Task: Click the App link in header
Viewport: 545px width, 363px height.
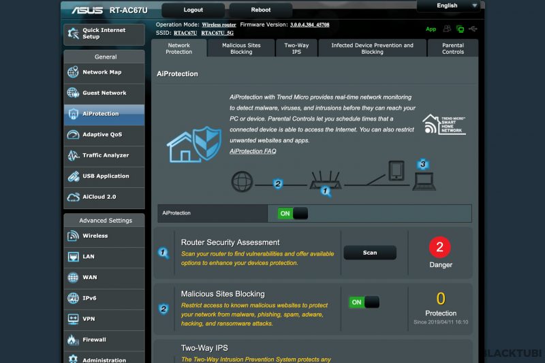Action: [x=431, y=29]
